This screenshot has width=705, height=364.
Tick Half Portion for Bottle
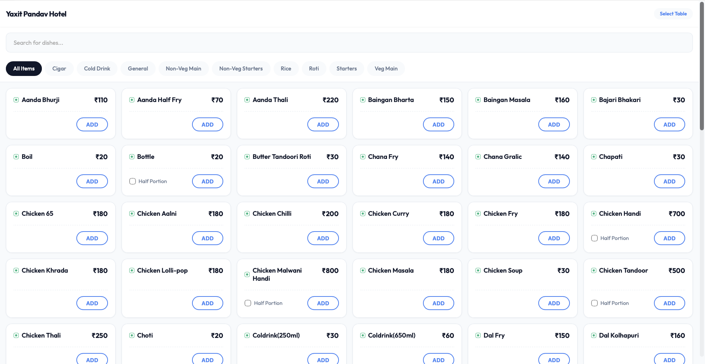point(133,181)
